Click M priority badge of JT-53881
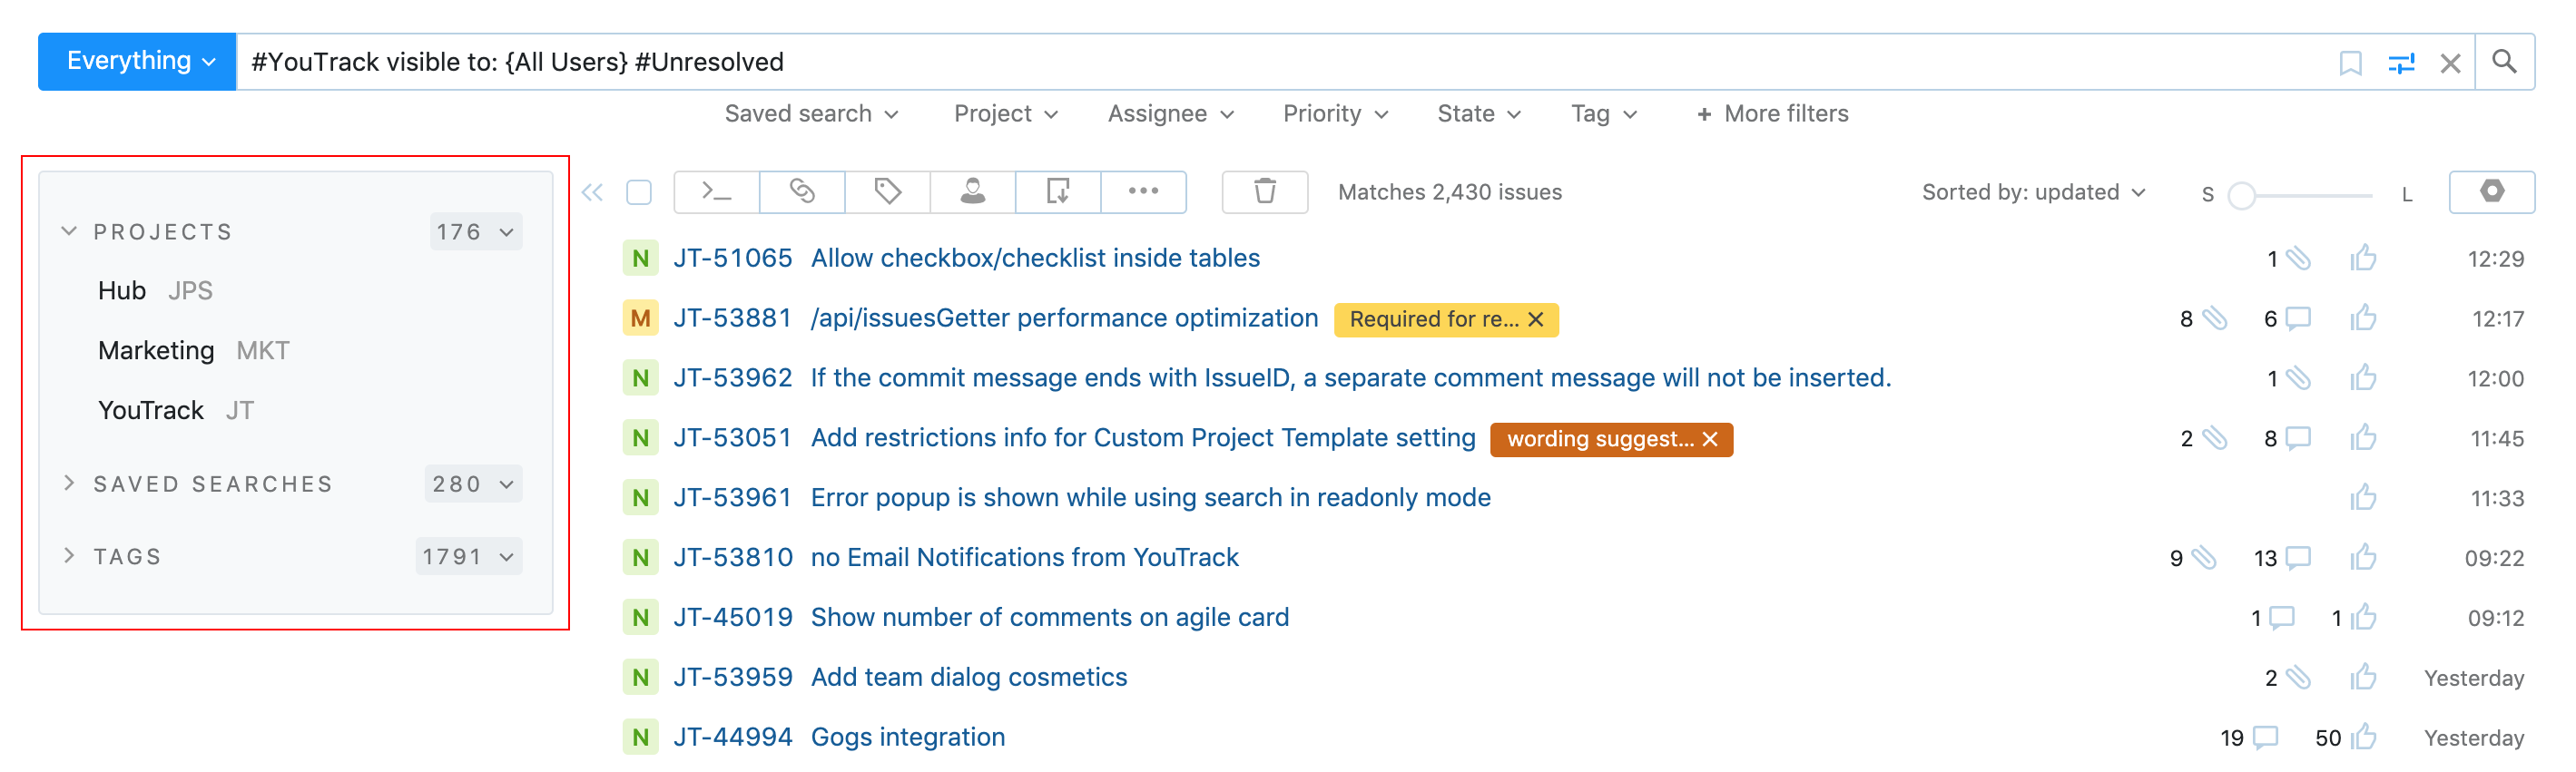The image size is (2576, 772). (640, 318)
